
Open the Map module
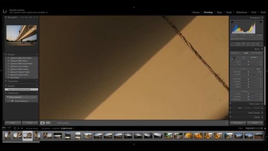[x=219, y=12]
